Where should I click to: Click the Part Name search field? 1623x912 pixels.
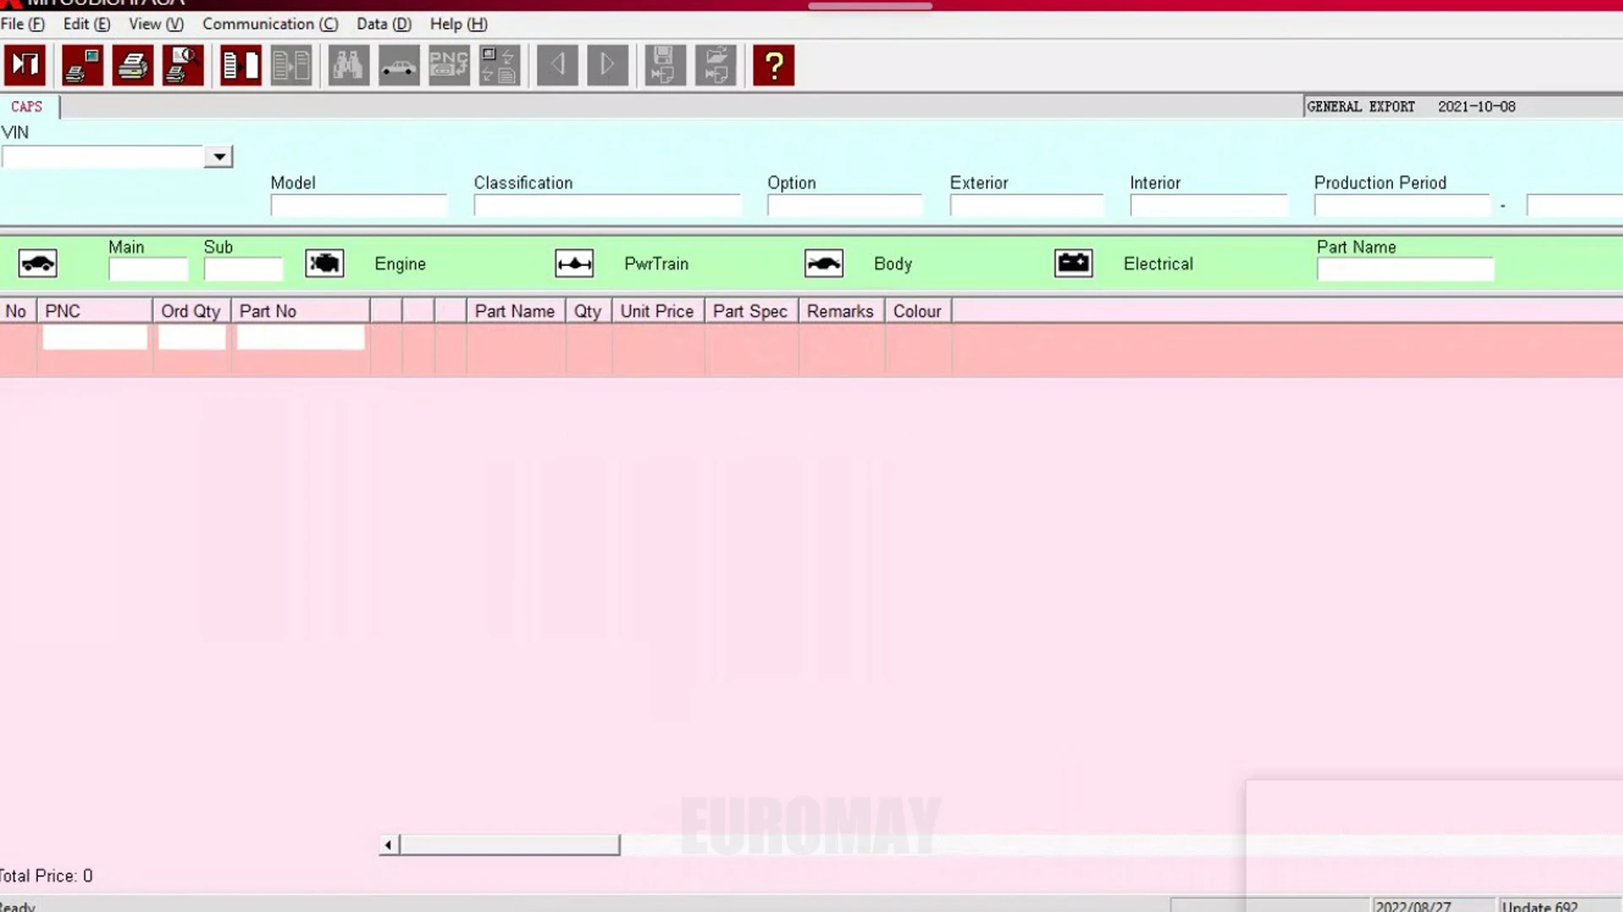1405,269
